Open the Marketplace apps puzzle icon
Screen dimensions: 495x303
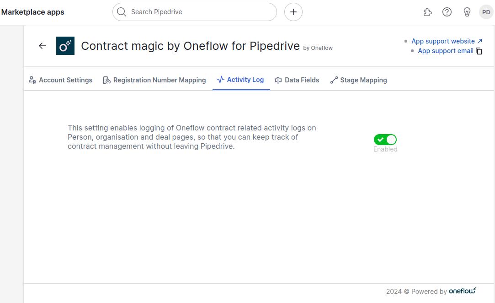(x=427, y=12)
